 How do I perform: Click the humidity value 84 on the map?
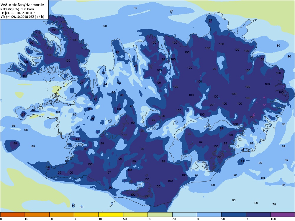click(x=284, y=185)
